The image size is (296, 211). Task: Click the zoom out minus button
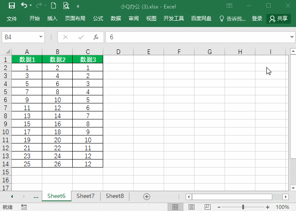point(219,207)
